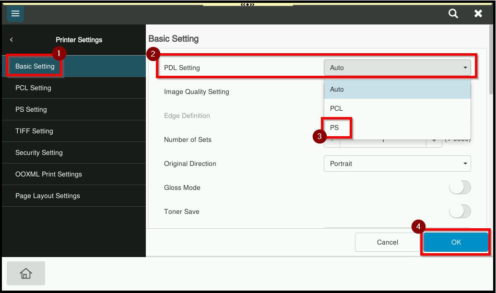Click the vertical scrollbar on right
496x293 pixels.
point(490,62)
